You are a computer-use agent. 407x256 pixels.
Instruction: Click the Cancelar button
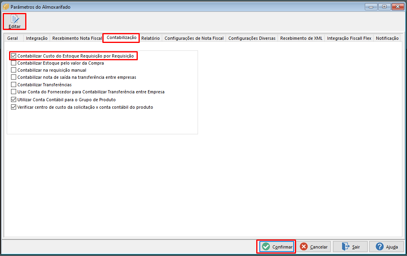314,247
